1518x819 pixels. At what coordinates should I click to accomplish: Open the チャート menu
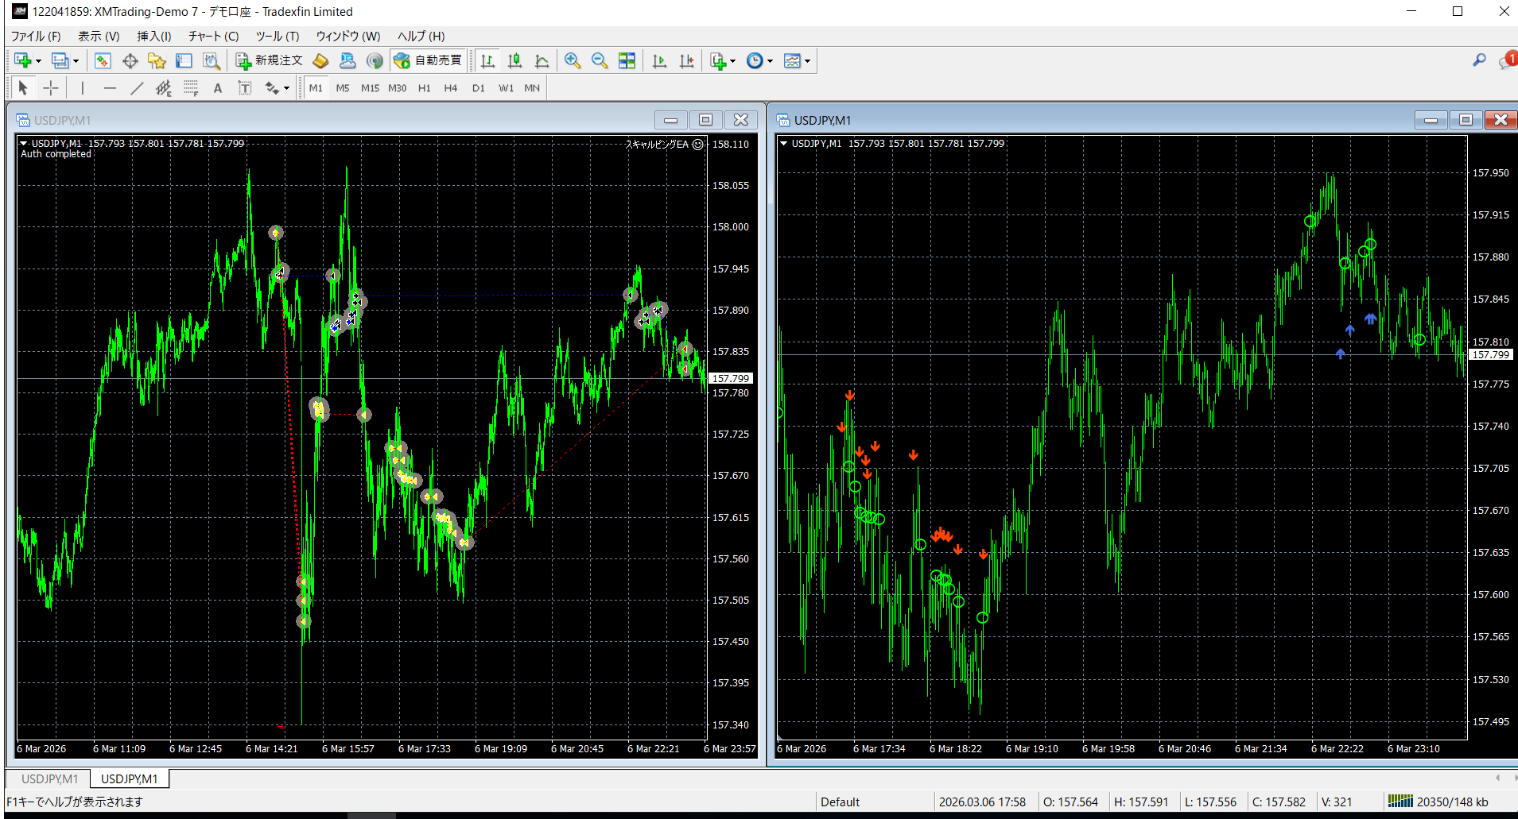coord(212,36)
